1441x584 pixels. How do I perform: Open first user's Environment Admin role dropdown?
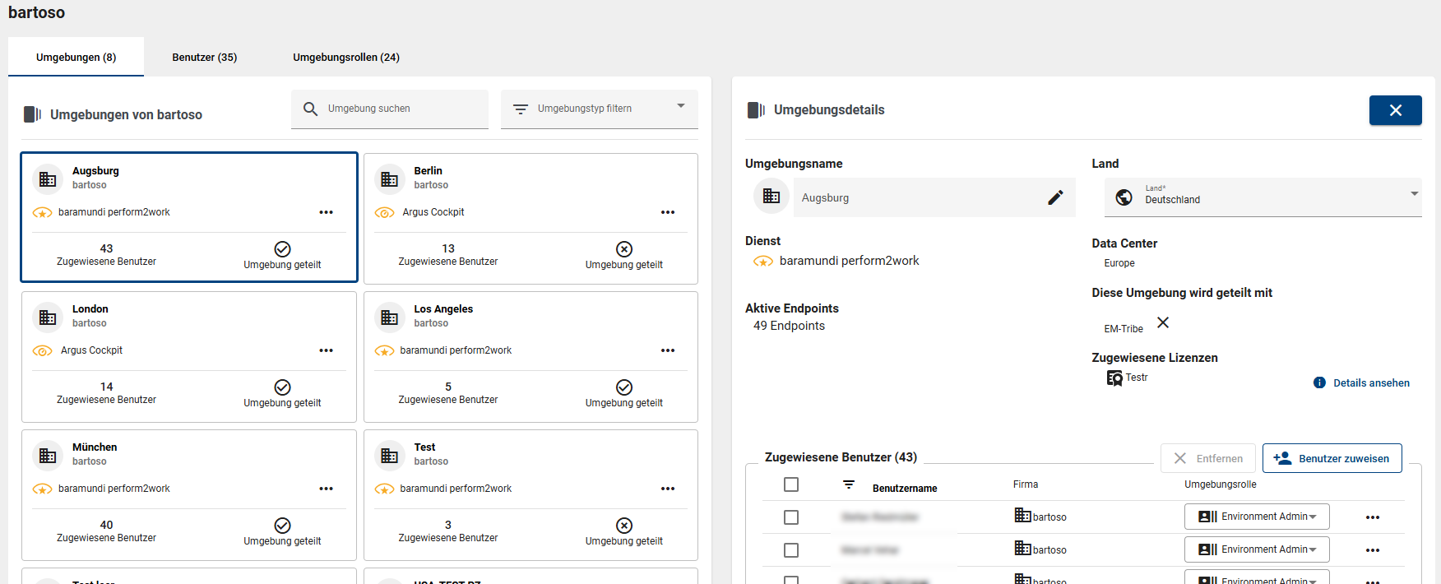[1256, 517]
